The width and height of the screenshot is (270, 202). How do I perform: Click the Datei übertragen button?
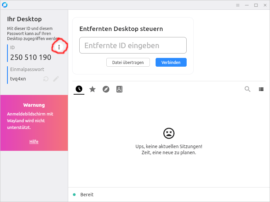click(128, 62)
